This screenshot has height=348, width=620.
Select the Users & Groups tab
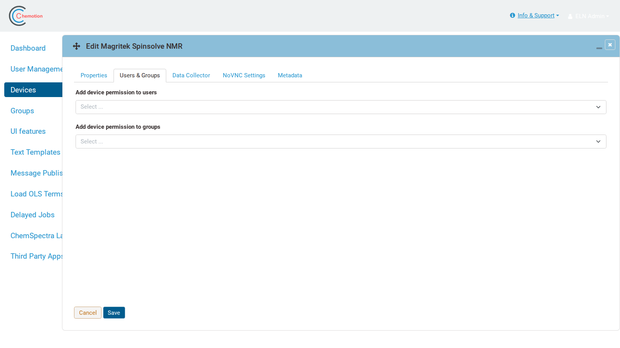tap(140, 75)
